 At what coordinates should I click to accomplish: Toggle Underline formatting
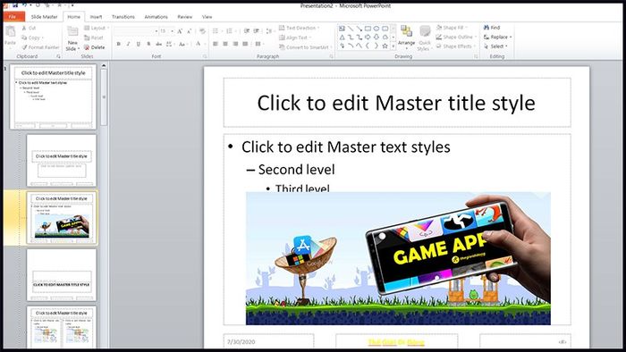[138, 44]
